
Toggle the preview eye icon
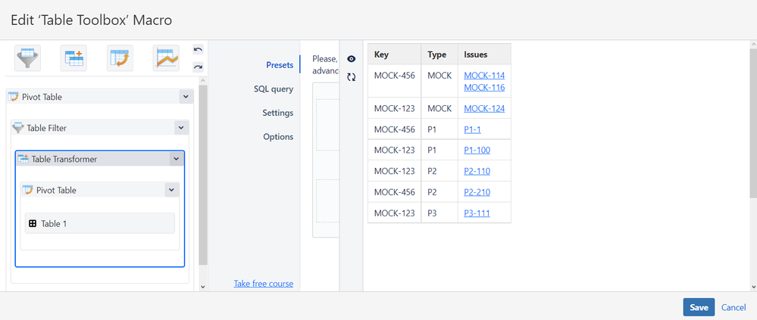[352, 59]
